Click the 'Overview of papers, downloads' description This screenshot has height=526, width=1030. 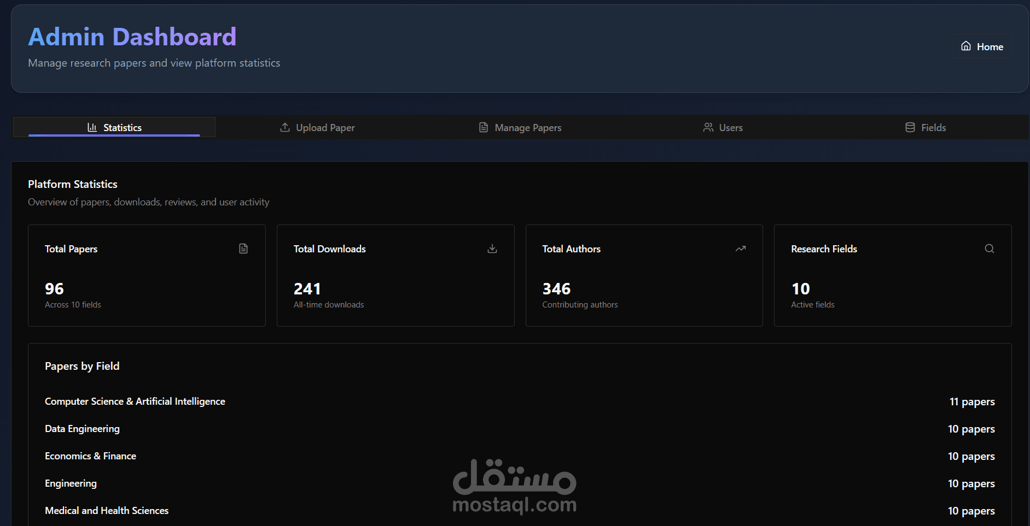pos(149,202)
